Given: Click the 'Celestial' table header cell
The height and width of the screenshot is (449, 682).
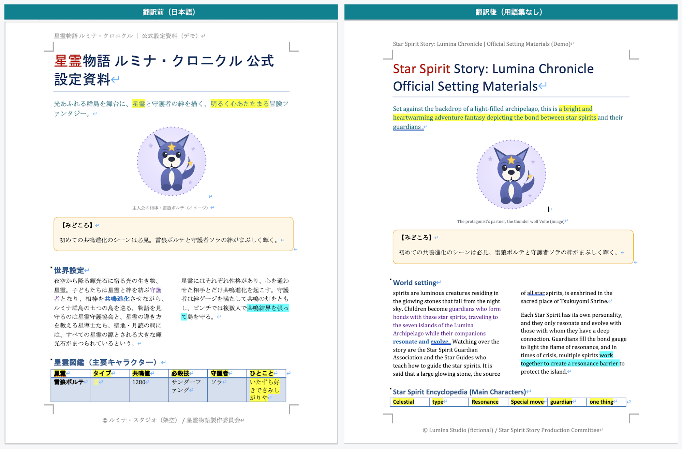Looking at the screenshot, I should click(x=410, y=402).
